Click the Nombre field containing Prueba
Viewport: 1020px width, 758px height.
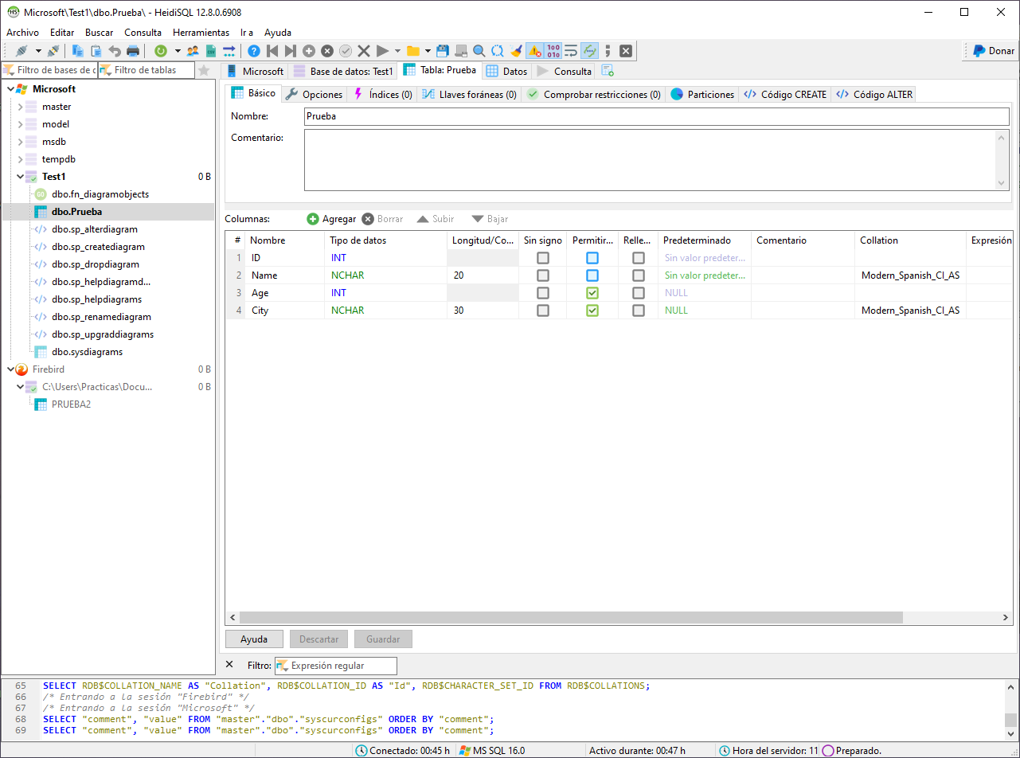click(657, 116)
